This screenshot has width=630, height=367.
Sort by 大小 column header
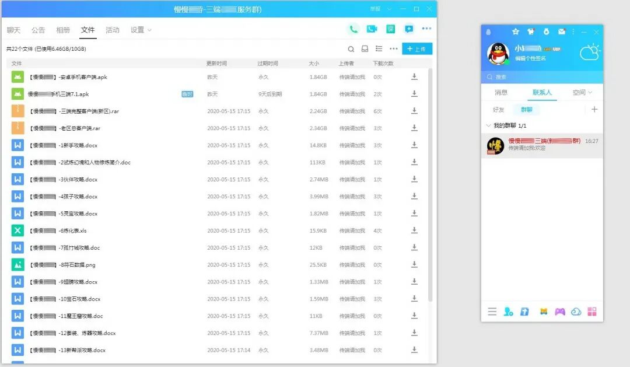(x=314, y=64)
